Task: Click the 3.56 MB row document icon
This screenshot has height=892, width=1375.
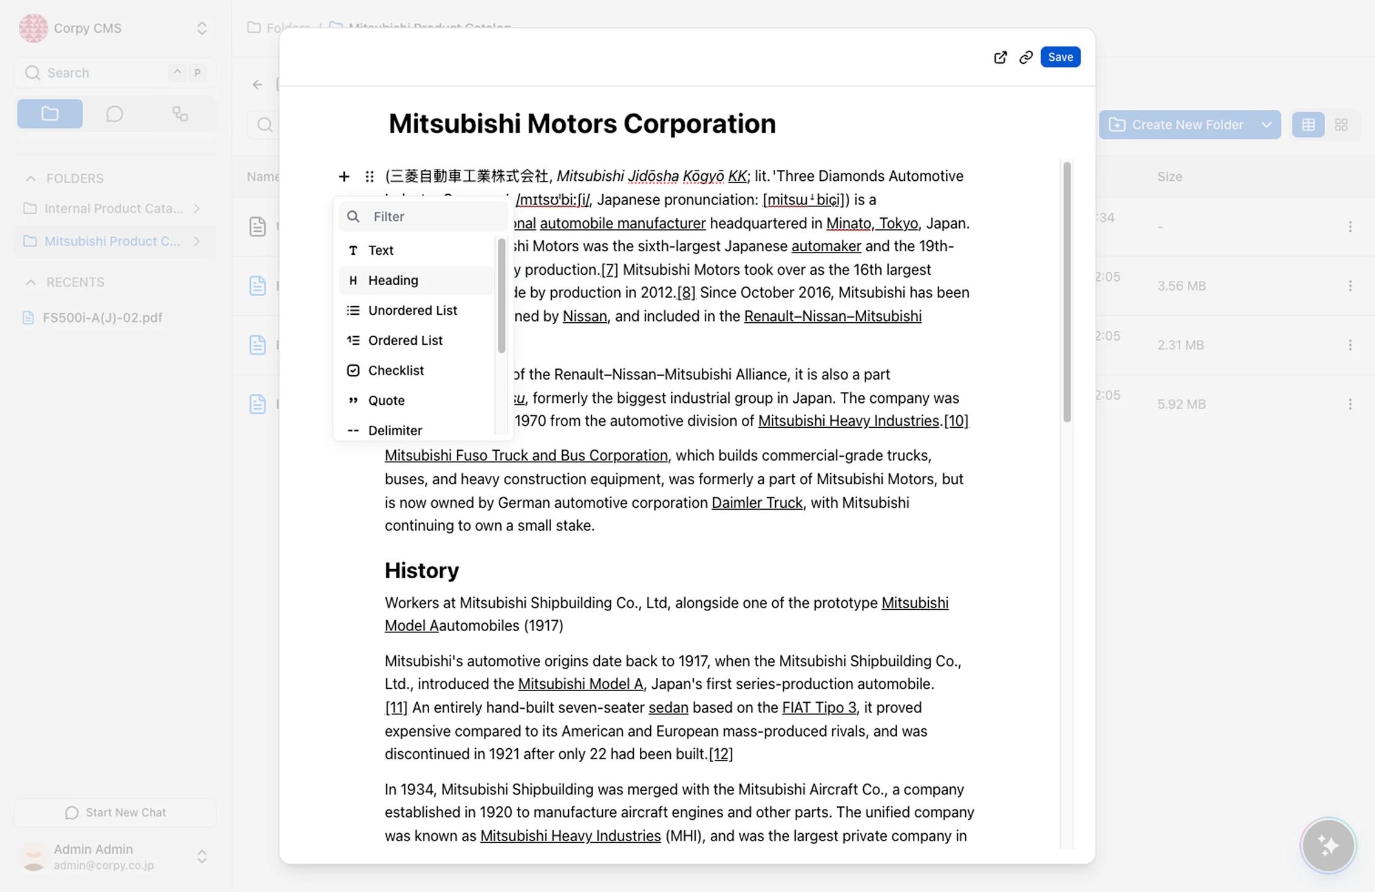Action: point(257,286)
